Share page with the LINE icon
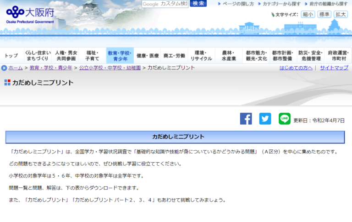This screenshot has width=352, height=222. click(x=285, y=119)
